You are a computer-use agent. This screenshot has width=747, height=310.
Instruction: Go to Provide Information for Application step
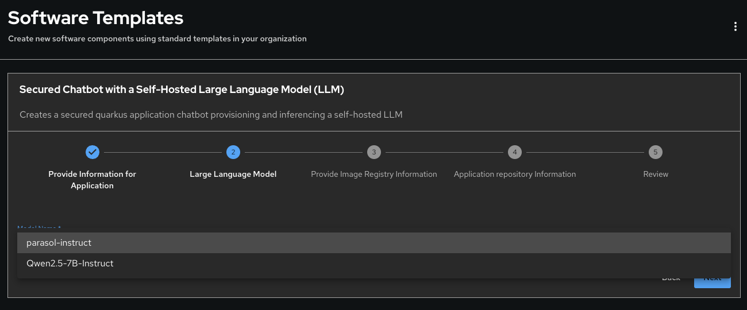coord(93,180)
